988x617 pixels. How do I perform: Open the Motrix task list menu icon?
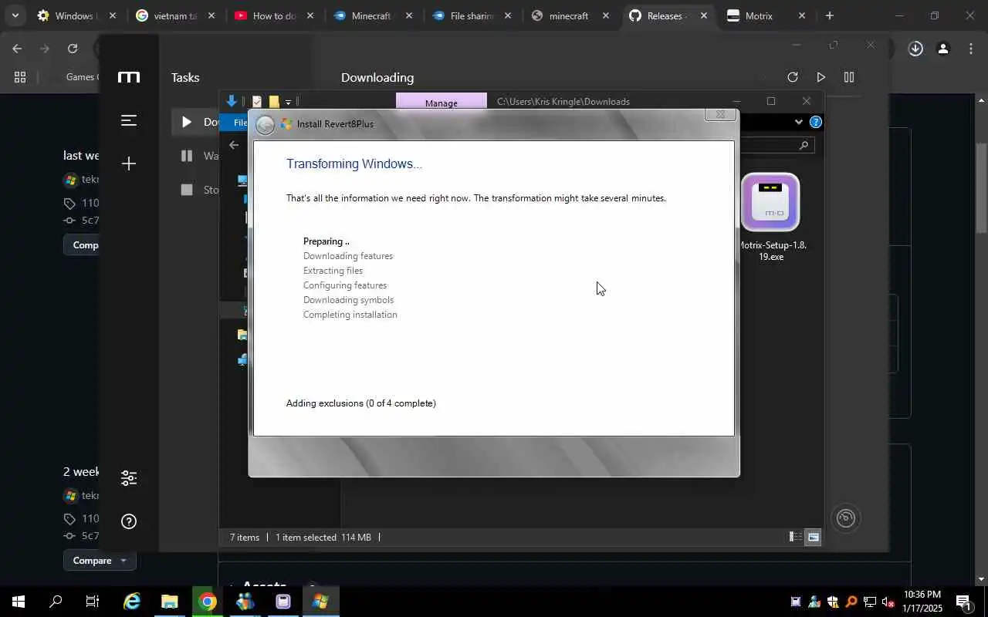[x=129, y=120]
